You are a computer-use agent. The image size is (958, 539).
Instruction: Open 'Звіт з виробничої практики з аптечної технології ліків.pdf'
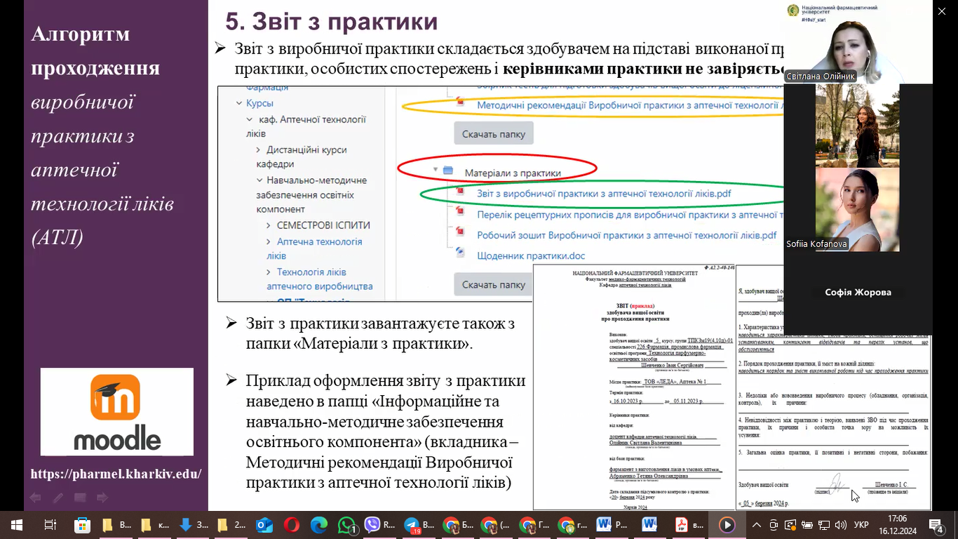(x=605, y=193)
